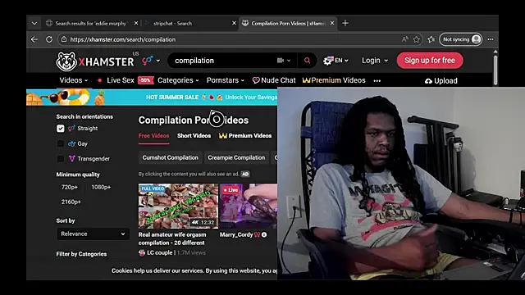525x295 pixels.
Task: Uncheck the Straight orientation checkbox
Action: (60, 129)
